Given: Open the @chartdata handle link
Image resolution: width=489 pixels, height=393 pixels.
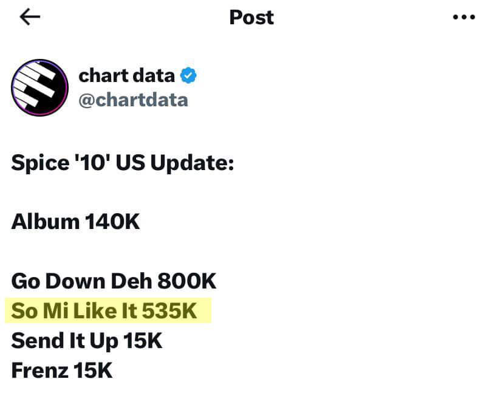Looking at the screenshot, I should click(133, 100).
